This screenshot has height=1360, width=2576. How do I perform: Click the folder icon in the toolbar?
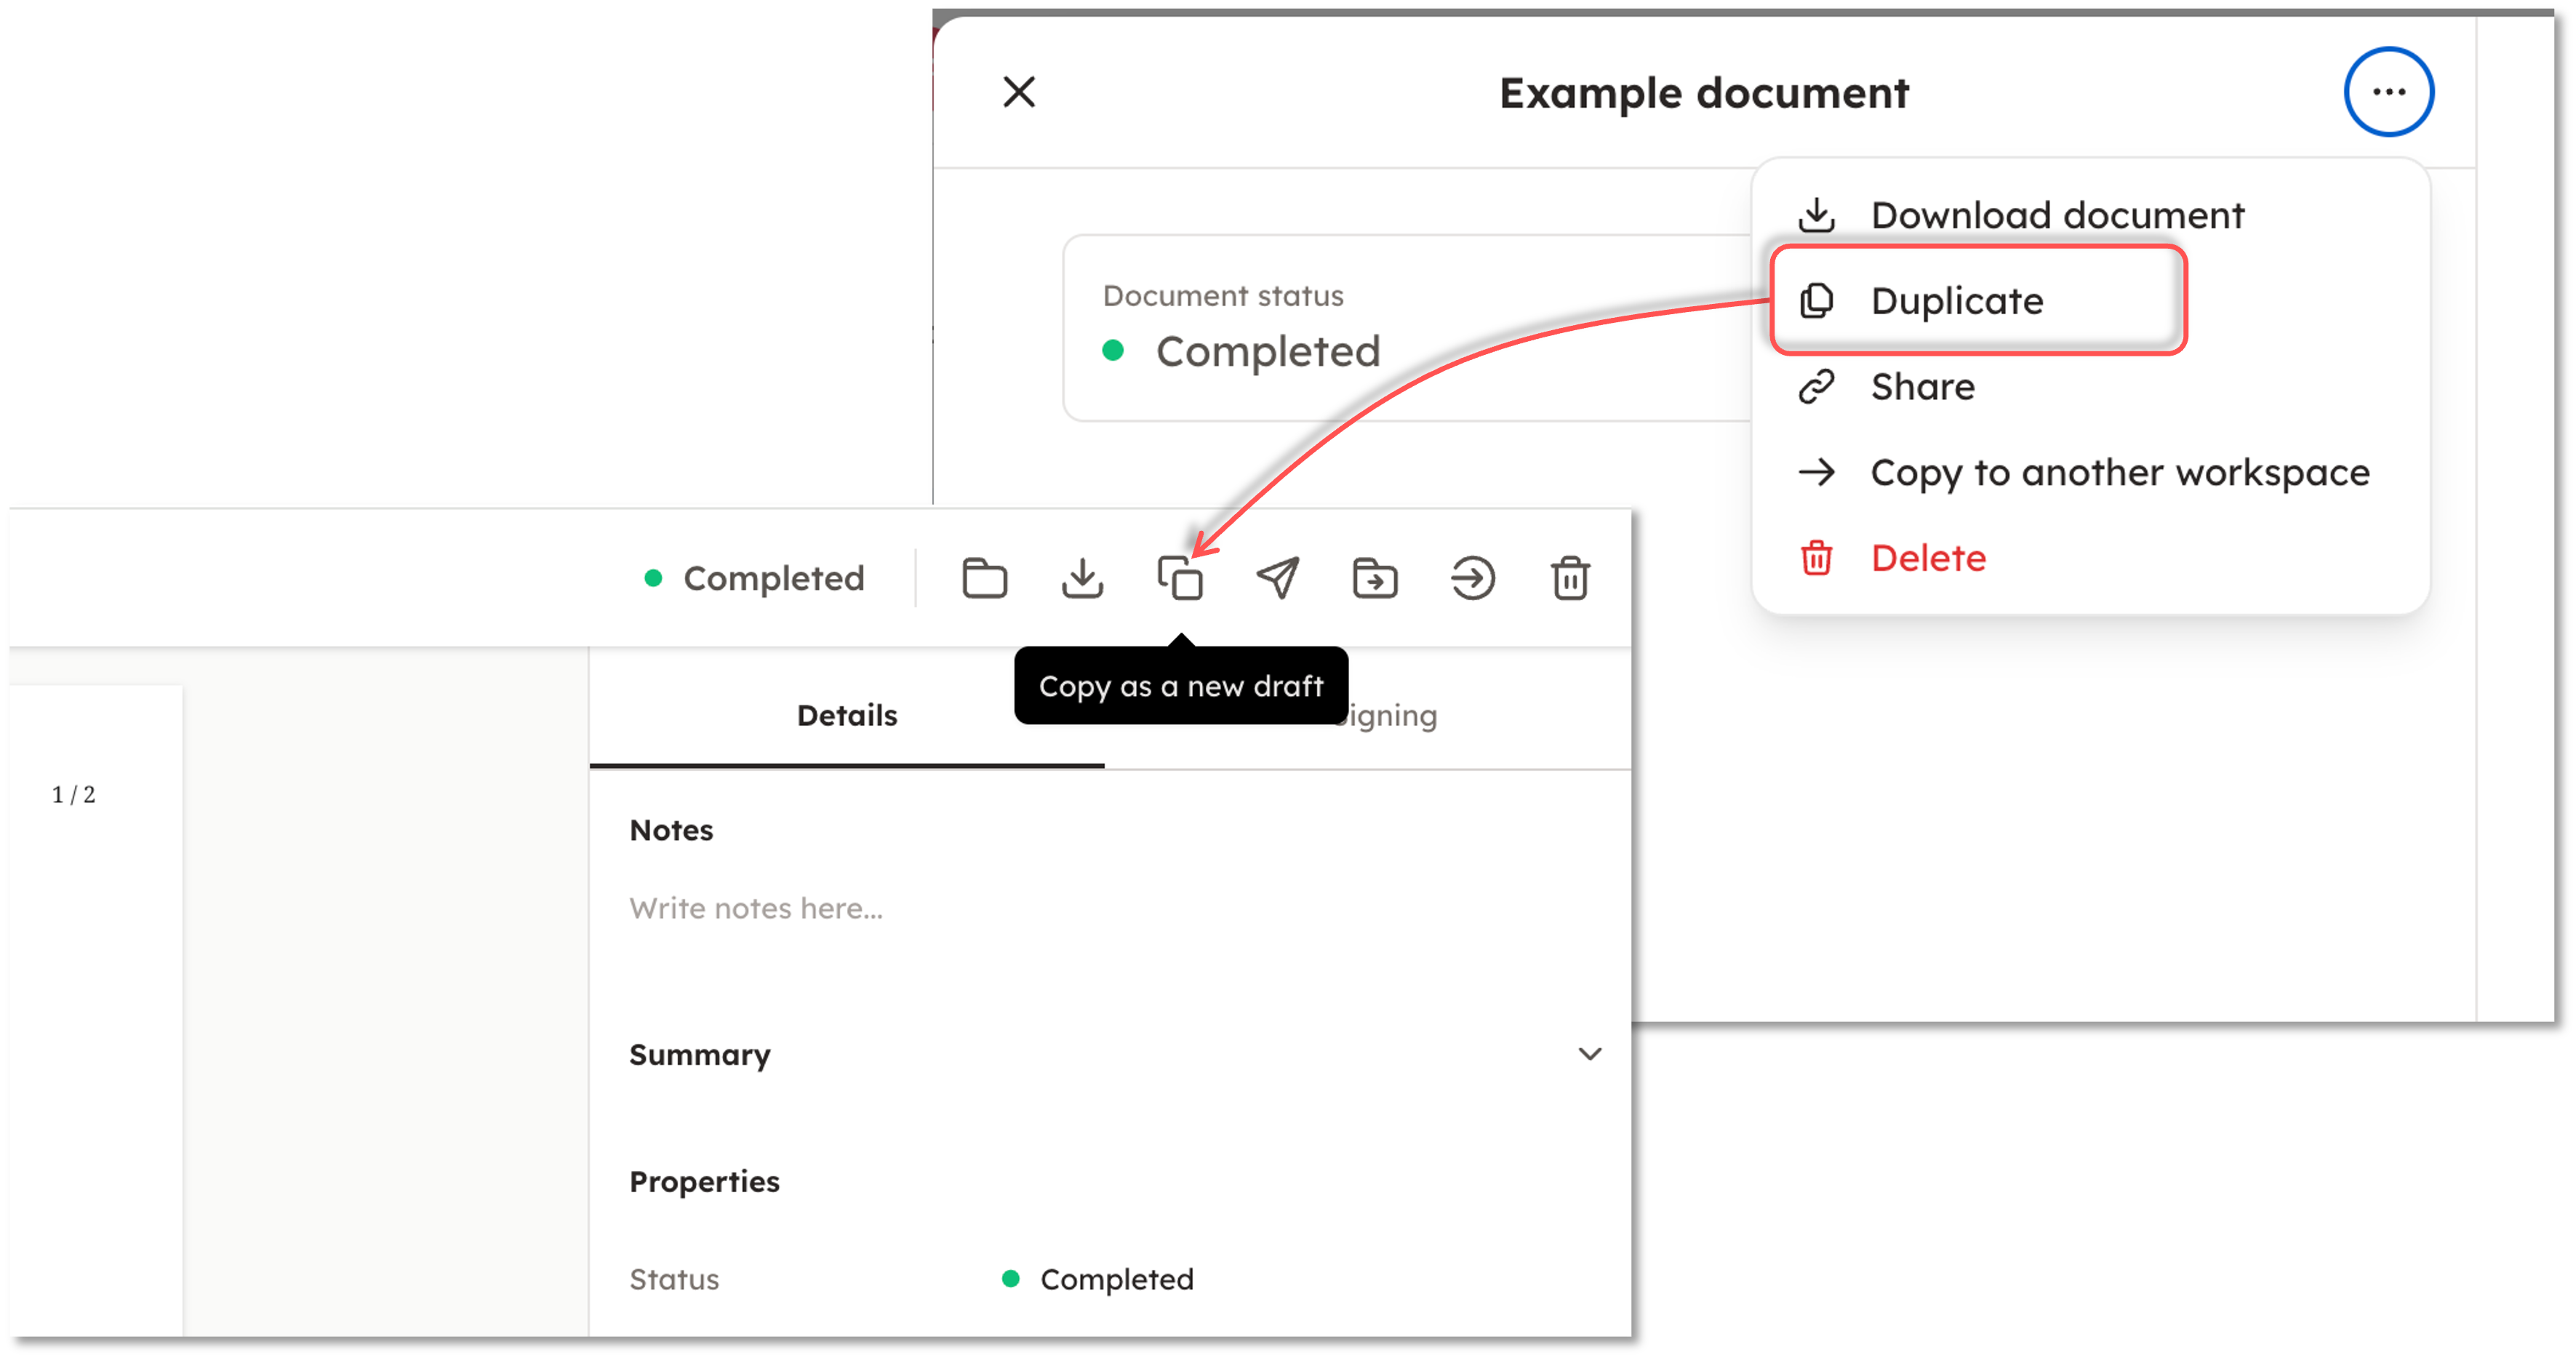coord(984,578)
